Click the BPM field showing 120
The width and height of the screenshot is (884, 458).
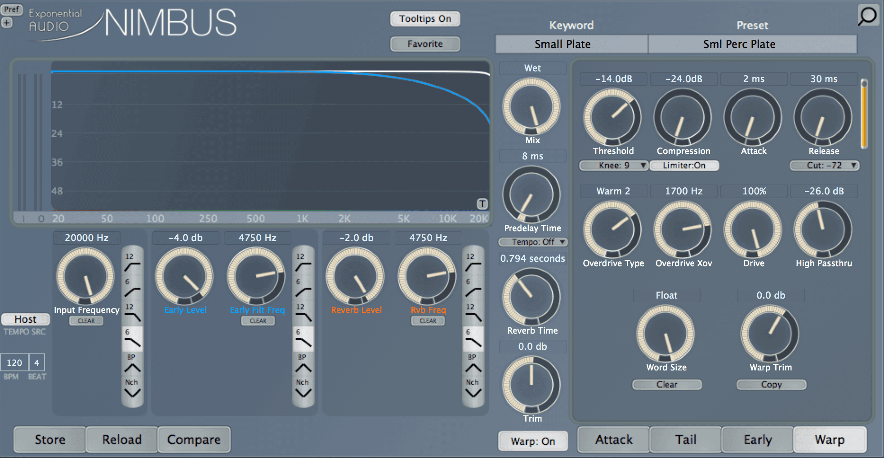[14, 362]
